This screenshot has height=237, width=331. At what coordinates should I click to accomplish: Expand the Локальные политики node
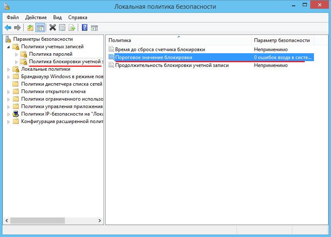click(x=8, y=69)
